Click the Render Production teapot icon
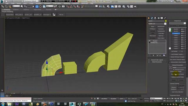Image resolution: width=188 pixels, height=106 pixels. click(135, 6)
